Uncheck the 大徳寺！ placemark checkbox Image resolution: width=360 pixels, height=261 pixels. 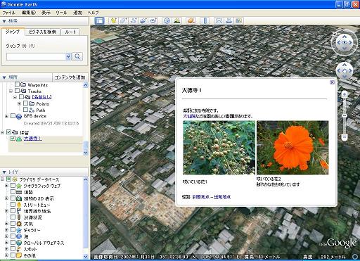13,139
